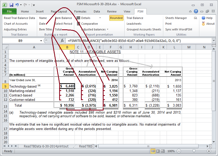This screenshot has height=156, width=218.
Task: Click Select Period
Action: point(64,24)
